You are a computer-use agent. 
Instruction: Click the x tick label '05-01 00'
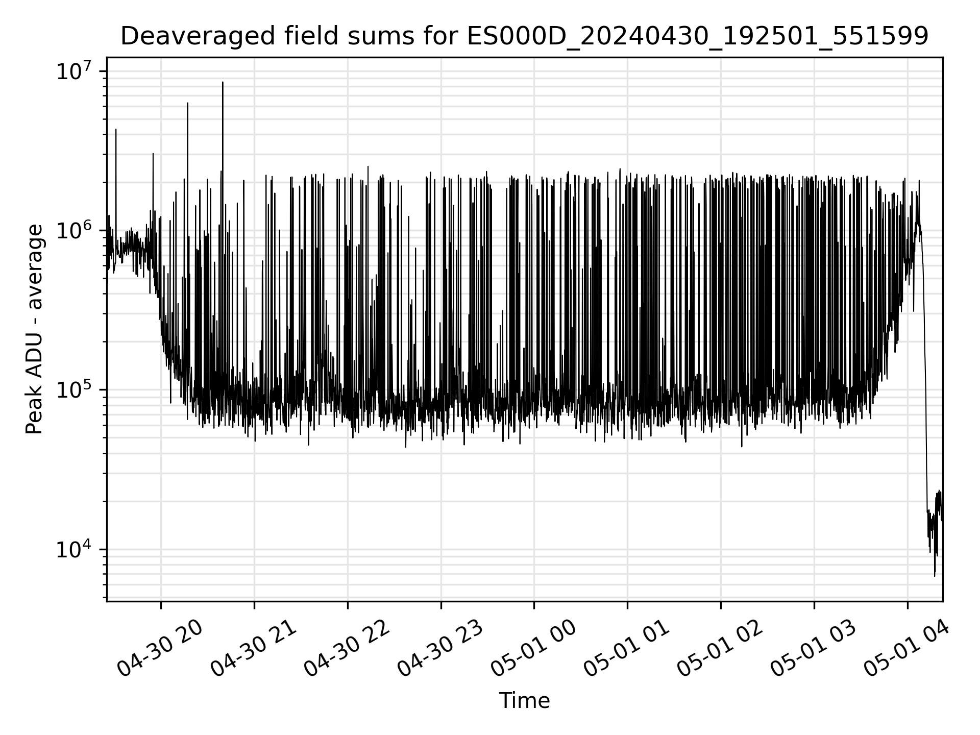click(x=533, y=648)
